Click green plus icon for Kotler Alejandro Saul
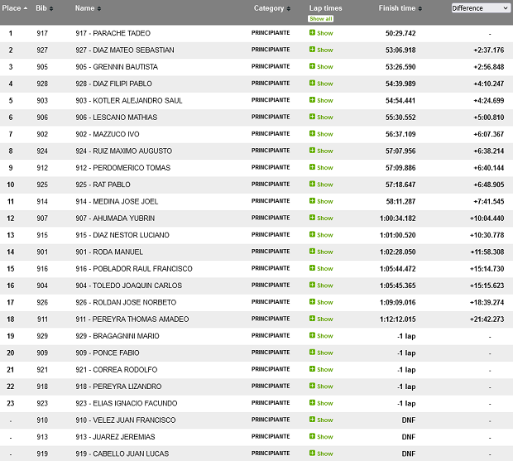This screenshot has width=513, height=461. pos(312,100)
